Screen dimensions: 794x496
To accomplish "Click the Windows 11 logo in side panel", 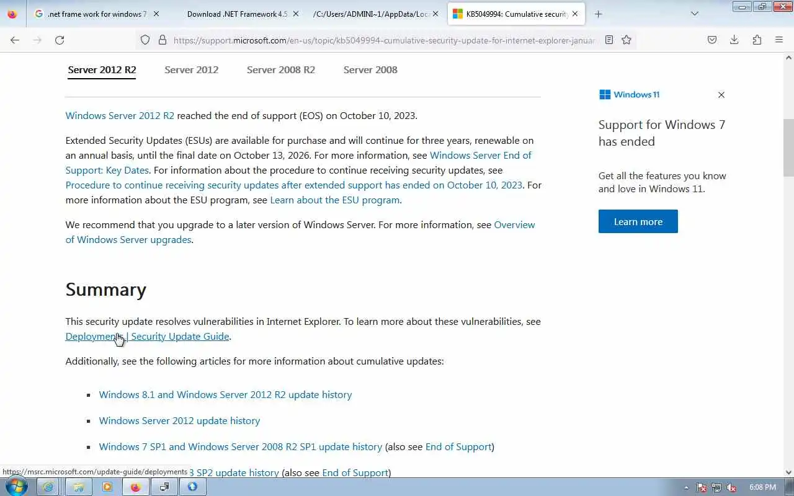I will pos(629,94).
